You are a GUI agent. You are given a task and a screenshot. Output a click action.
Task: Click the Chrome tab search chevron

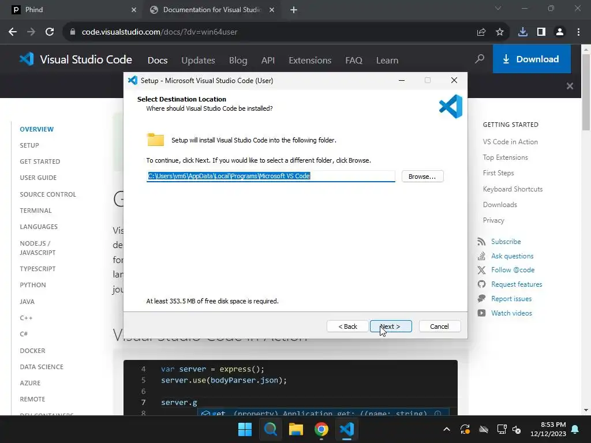tap(498, 8)
